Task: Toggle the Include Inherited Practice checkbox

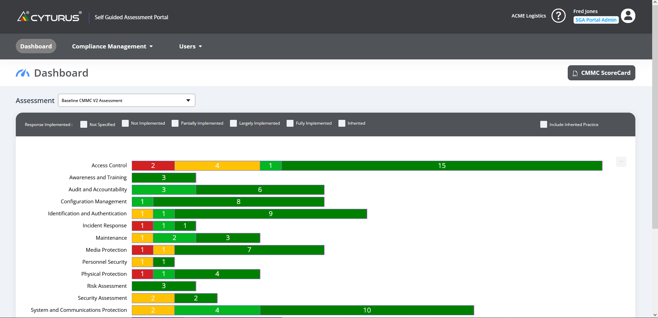Action: click(544, 124)
